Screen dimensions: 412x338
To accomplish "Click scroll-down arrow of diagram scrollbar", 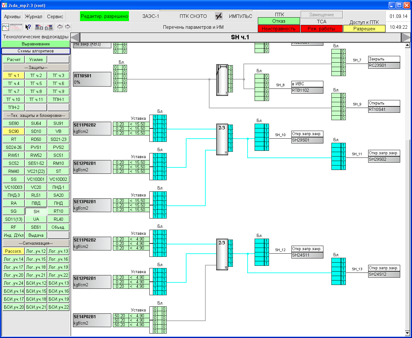I will point(408,333).
